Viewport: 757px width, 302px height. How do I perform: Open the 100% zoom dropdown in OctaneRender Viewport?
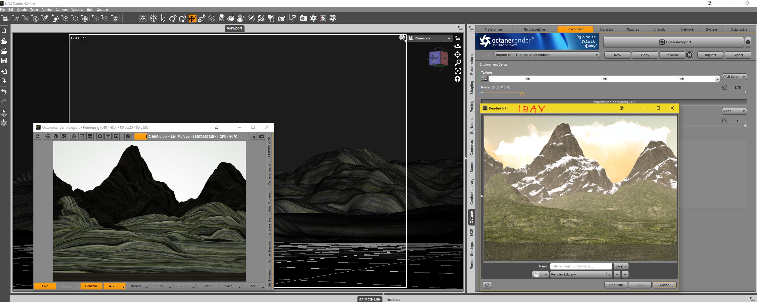161,286
